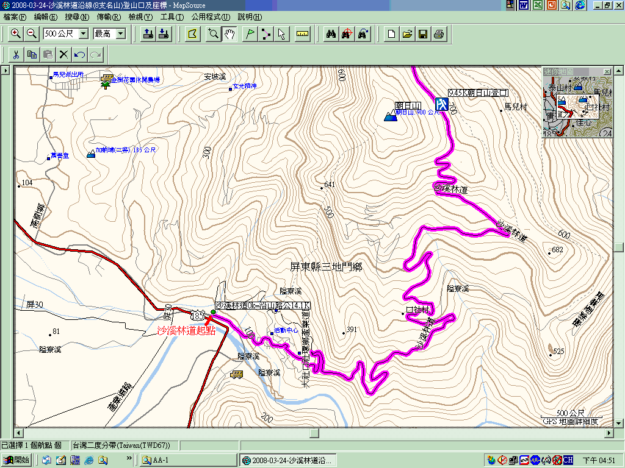625x468 pixels.
Task: Copy the selection to clipboard
Action: click(32, 54)
